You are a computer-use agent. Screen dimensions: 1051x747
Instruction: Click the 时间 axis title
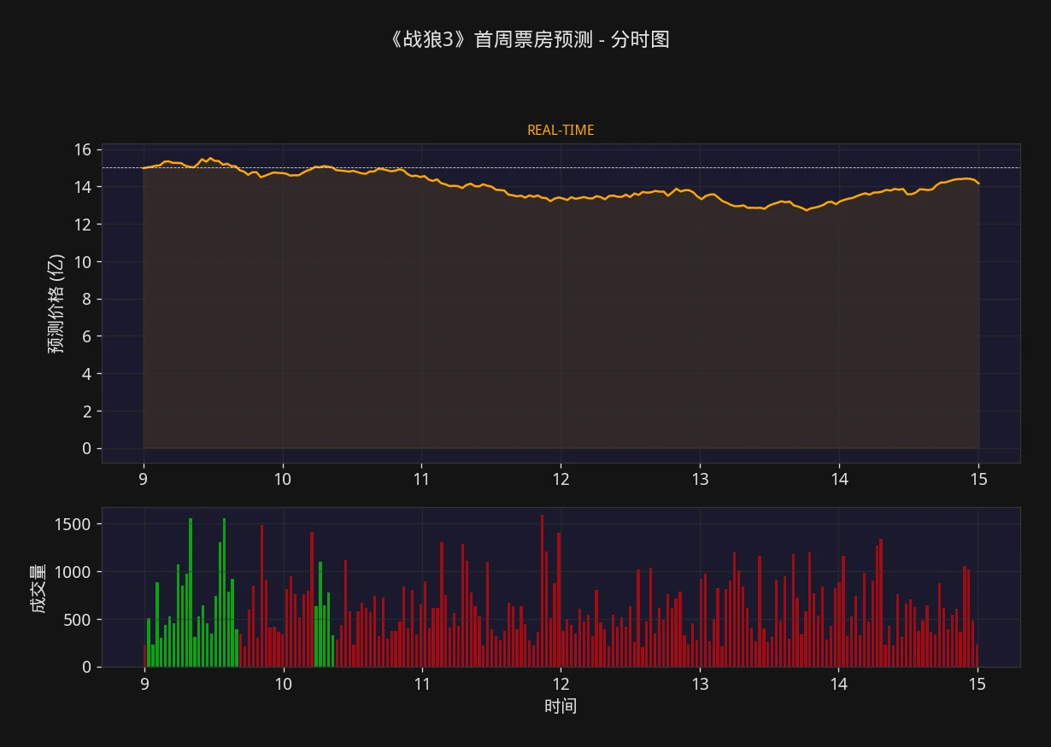coord(561,706)
